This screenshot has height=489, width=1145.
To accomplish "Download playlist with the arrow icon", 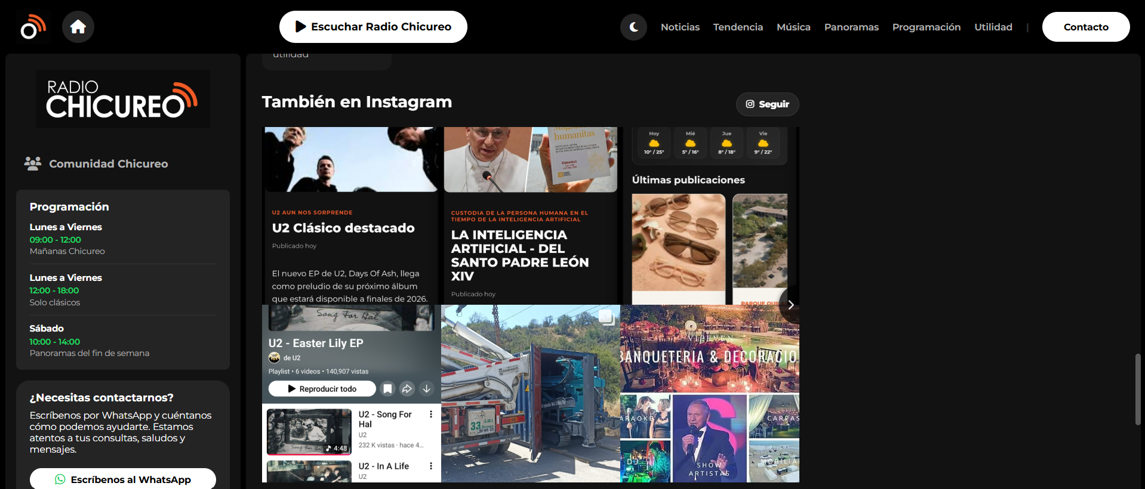I will click(x=426, y=389).
